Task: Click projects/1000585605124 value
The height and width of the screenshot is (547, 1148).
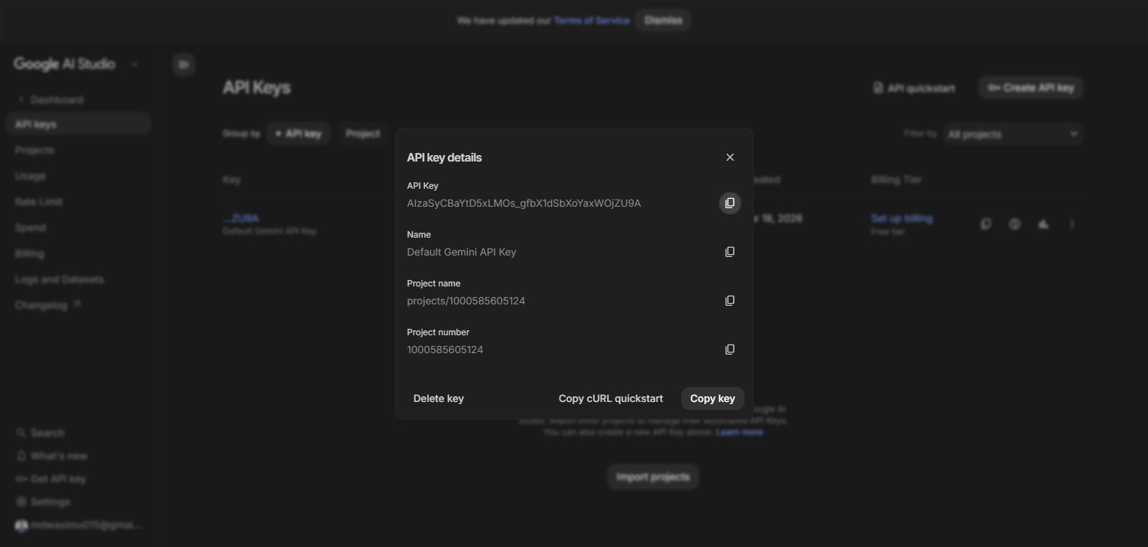Action: point(466,301)
